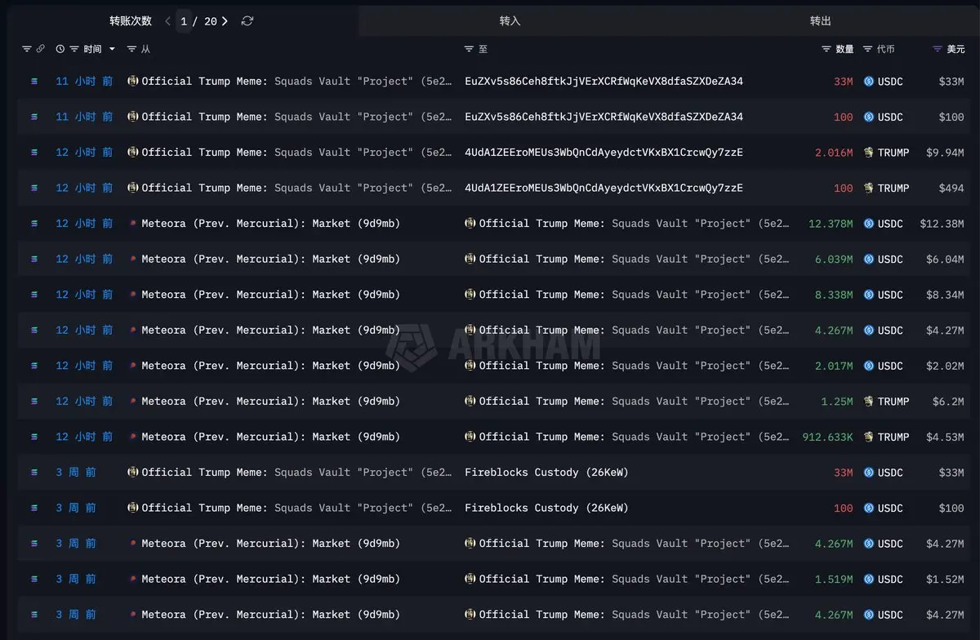The width and height of the screenshot is (980, 640).
Task: Click the USDC token label in the 6.039M row
Action: coord(890,259)
